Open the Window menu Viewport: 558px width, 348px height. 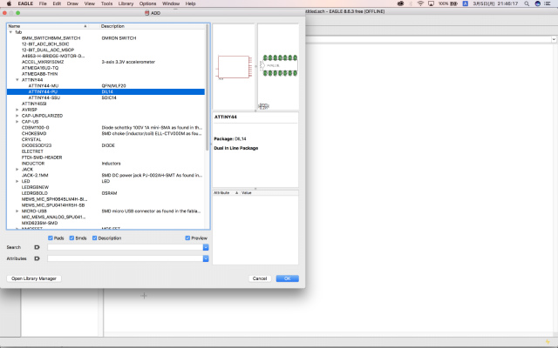click(x=171, y=3)
